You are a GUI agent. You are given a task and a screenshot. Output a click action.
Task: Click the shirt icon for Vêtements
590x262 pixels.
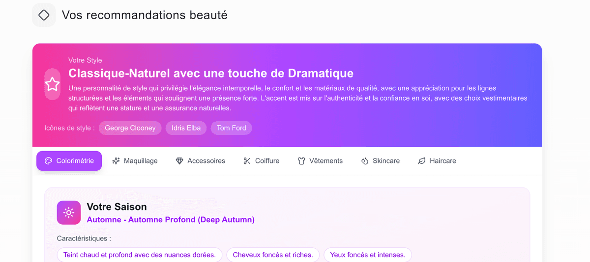[x=301, y=161]
